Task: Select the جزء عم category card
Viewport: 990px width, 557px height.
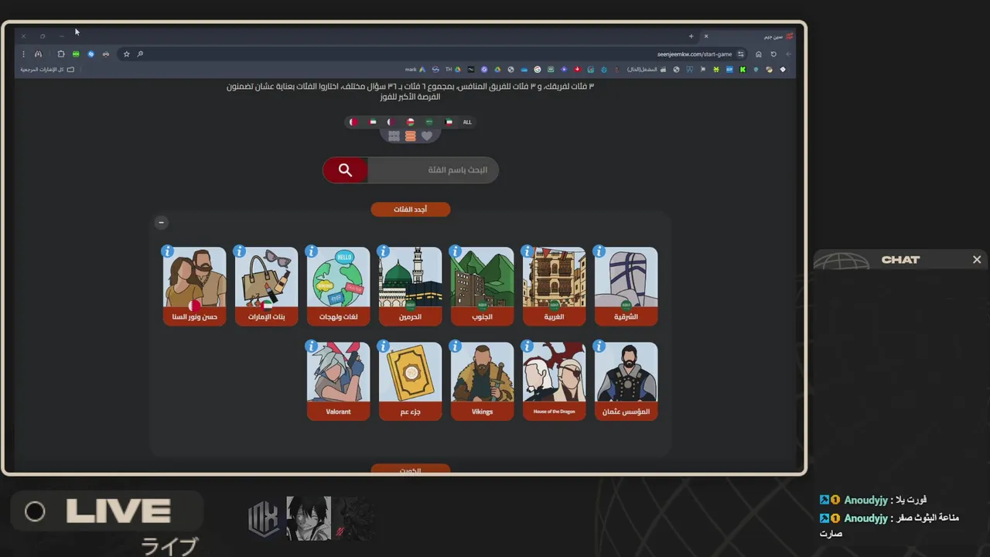Action: tap(411, 381)
